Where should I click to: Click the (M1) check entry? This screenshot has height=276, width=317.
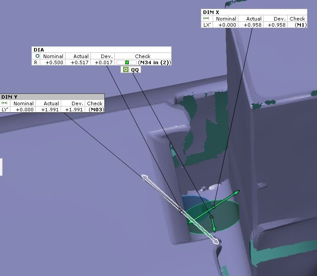point(300,25)
